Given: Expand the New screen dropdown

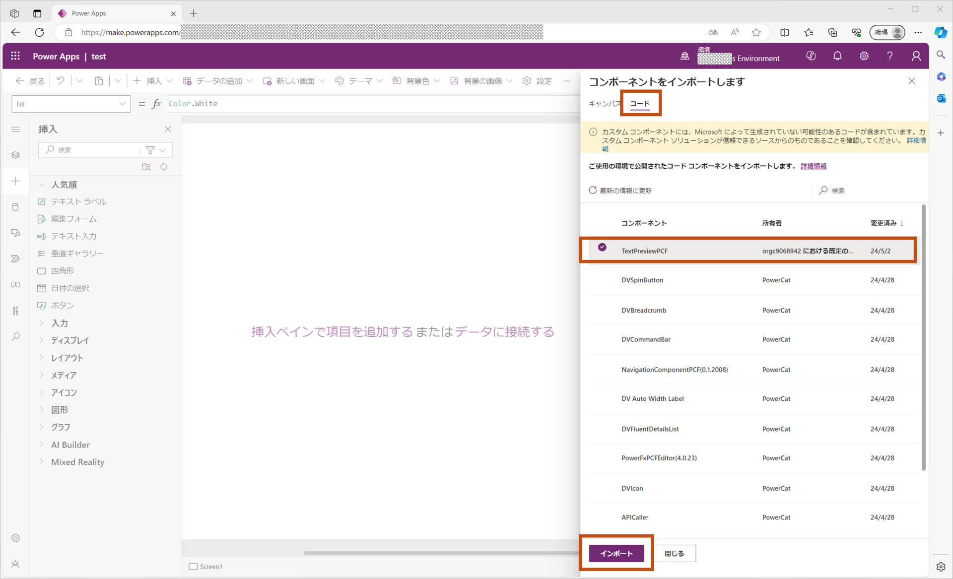Looking at the screenshot, I should click(322, 81).
